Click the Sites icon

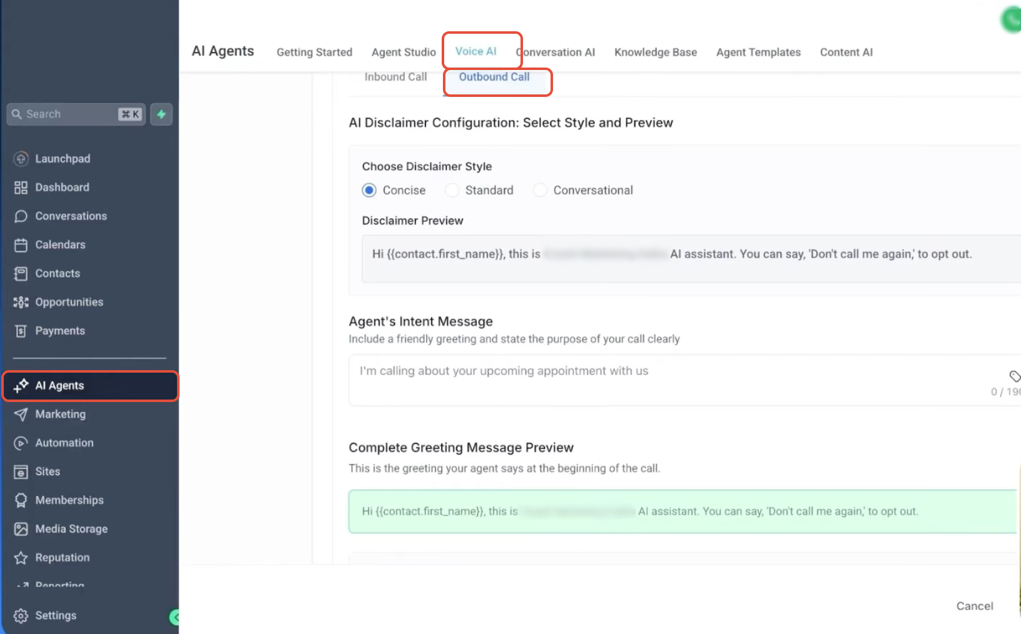tap(21, 472)
